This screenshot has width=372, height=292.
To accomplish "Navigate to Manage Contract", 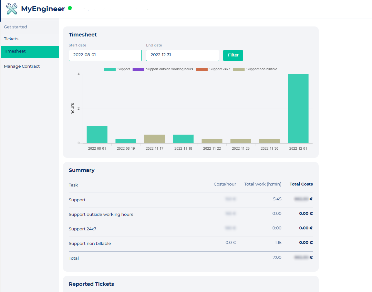I will (x=22, y=66).
